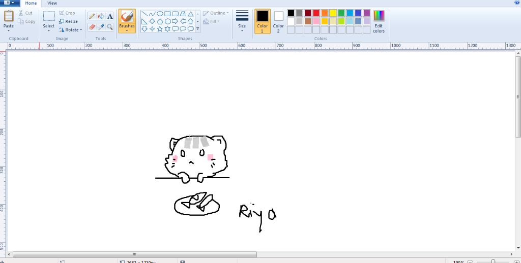Open the Select options dropdown arrow

(x=49, y=30)
